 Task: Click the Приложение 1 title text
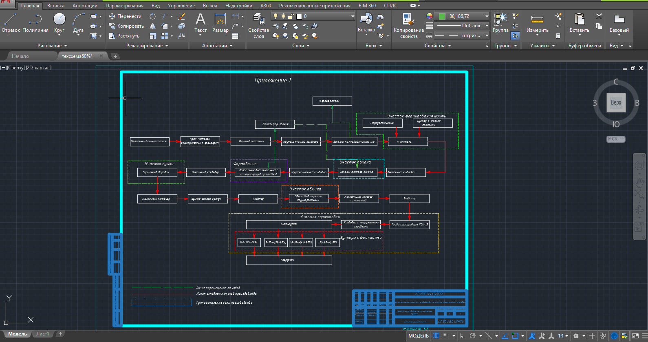tap(273, 80)
